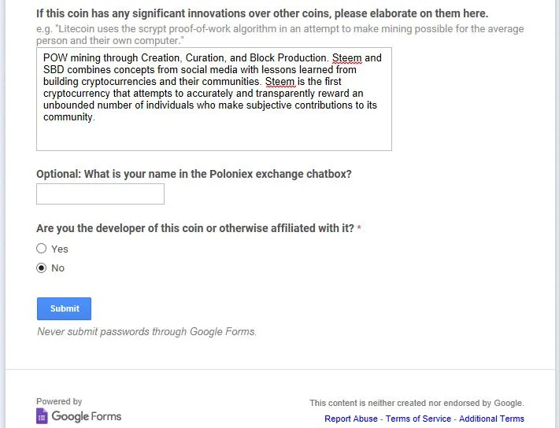The width and height of the screenshot is (559, 428).
Task: Open the Terms of Service link
Action: pos(418,419)
